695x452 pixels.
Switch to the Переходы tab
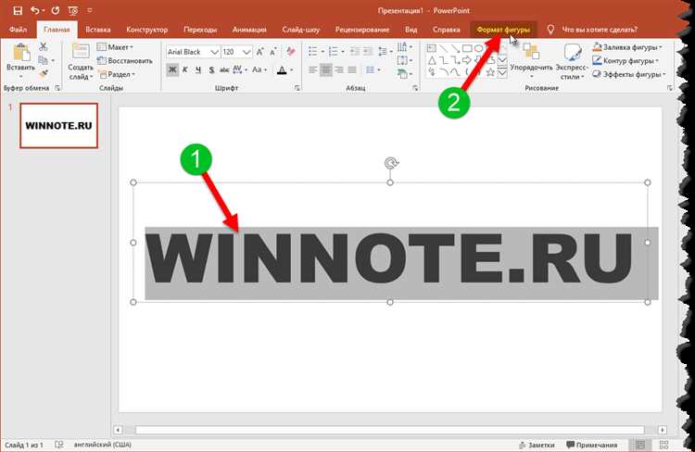coord(200,30)
